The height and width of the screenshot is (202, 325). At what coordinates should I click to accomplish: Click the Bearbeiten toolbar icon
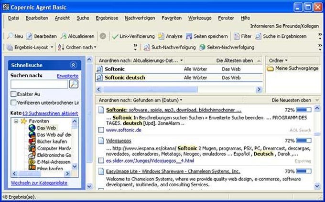[x=29, y=36]
